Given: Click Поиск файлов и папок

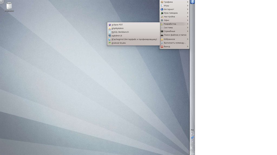Looking at the screenshot, I should click(175, 35).
